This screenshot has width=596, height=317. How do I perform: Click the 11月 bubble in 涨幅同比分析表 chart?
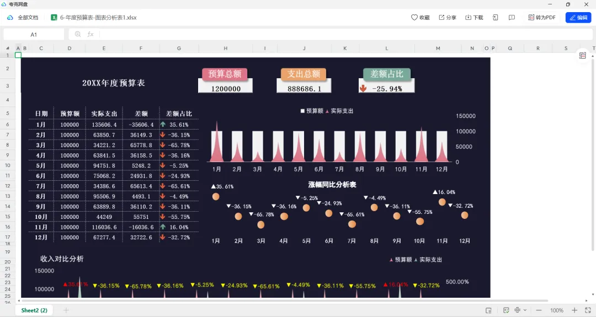coord(442,202)
